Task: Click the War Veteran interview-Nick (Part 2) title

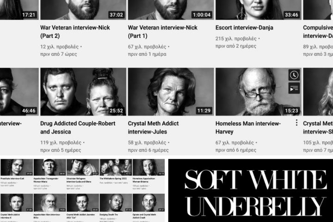Action: coord(75,31)
